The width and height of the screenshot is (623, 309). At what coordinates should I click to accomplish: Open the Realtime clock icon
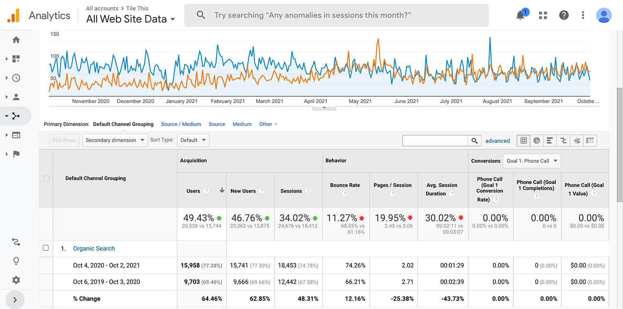16,78
